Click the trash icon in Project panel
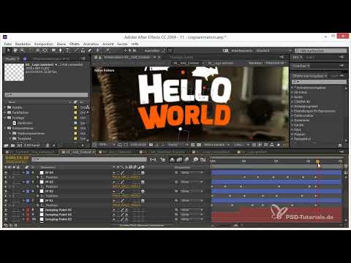 pos(48,145)
